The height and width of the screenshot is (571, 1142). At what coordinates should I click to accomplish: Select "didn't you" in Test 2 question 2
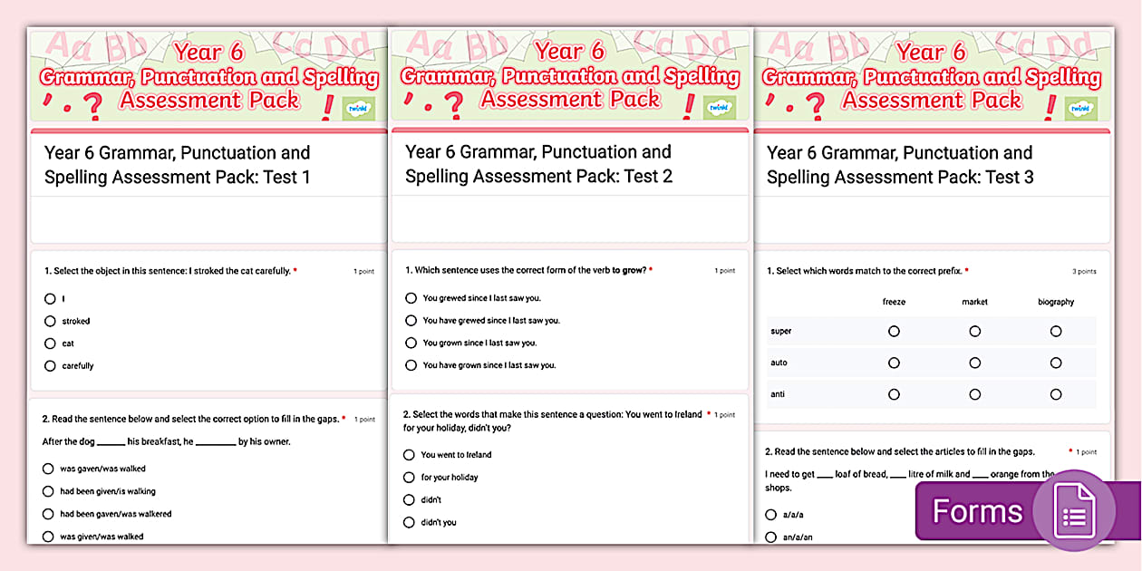[409, 522]
